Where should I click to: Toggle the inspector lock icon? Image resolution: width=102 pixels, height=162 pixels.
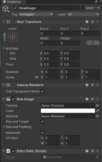[x=96, y=2]
